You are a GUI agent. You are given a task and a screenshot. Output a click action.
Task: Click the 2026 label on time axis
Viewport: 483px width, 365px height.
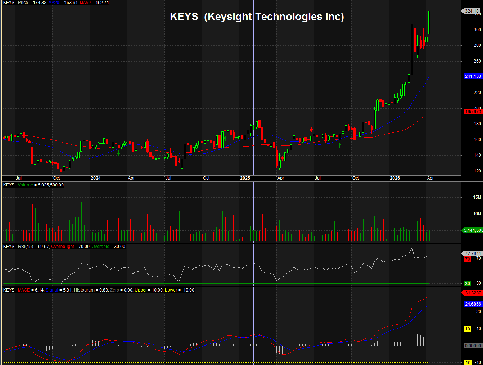[395, 178]
